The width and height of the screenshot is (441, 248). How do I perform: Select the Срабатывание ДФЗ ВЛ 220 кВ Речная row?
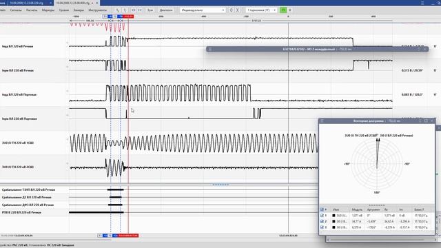[28, 205]
